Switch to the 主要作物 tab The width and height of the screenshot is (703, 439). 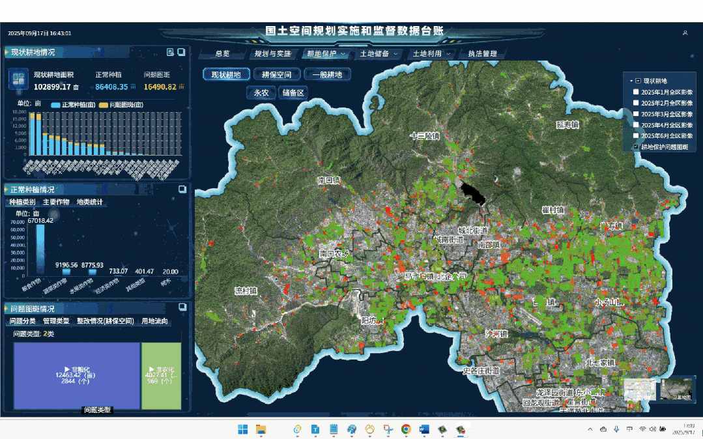pyautogui.click(x=56, y=202)
